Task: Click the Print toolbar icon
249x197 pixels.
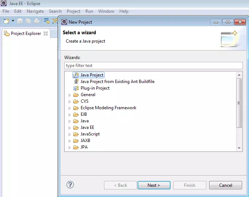Action: [37, 21]
